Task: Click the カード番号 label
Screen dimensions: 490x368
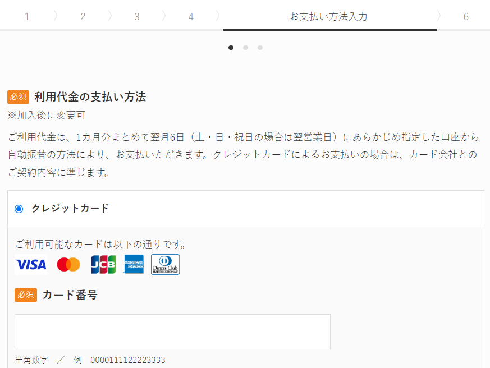Action: (70, 295)
